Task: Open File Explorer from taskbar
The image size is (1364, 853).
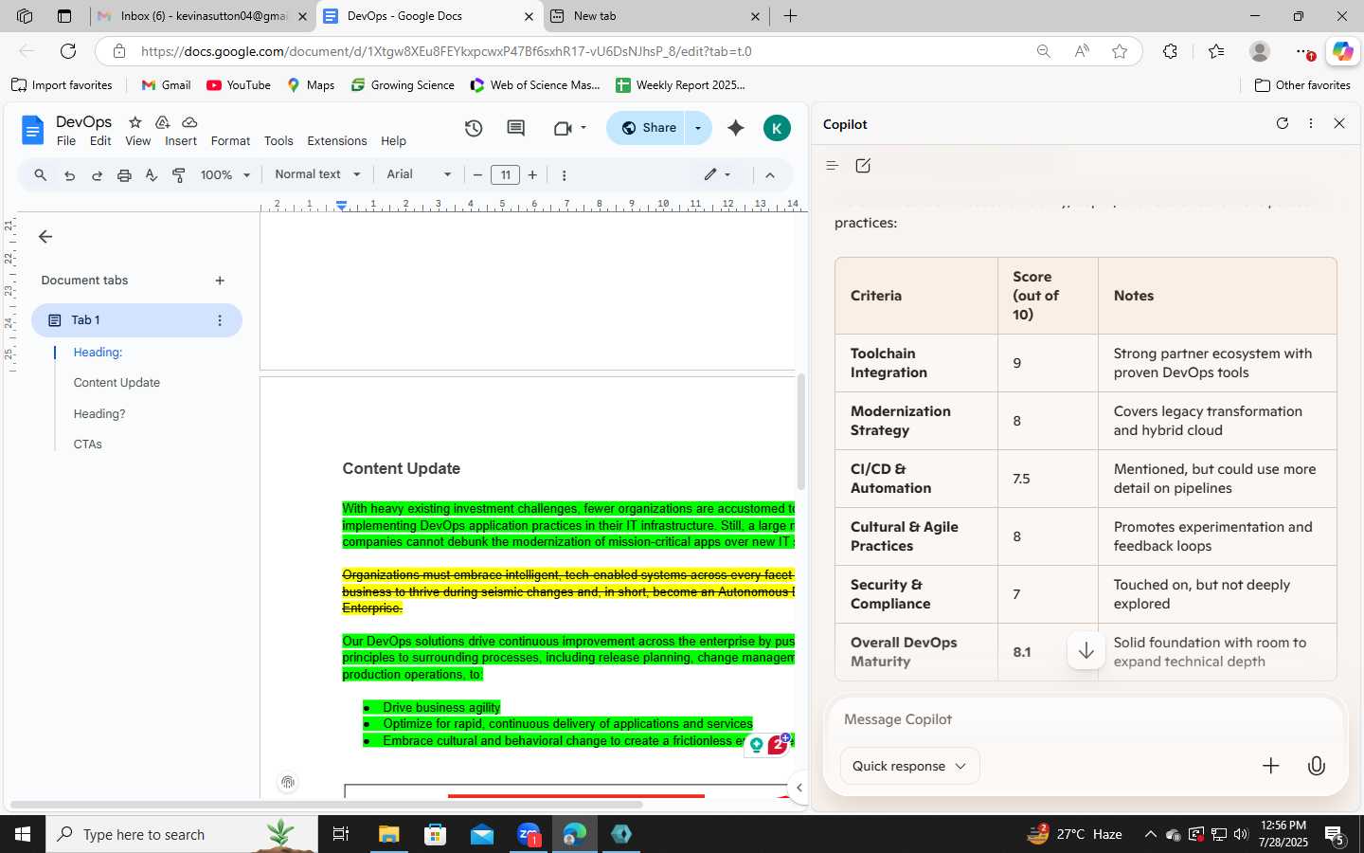Action: tap(389, 835)
